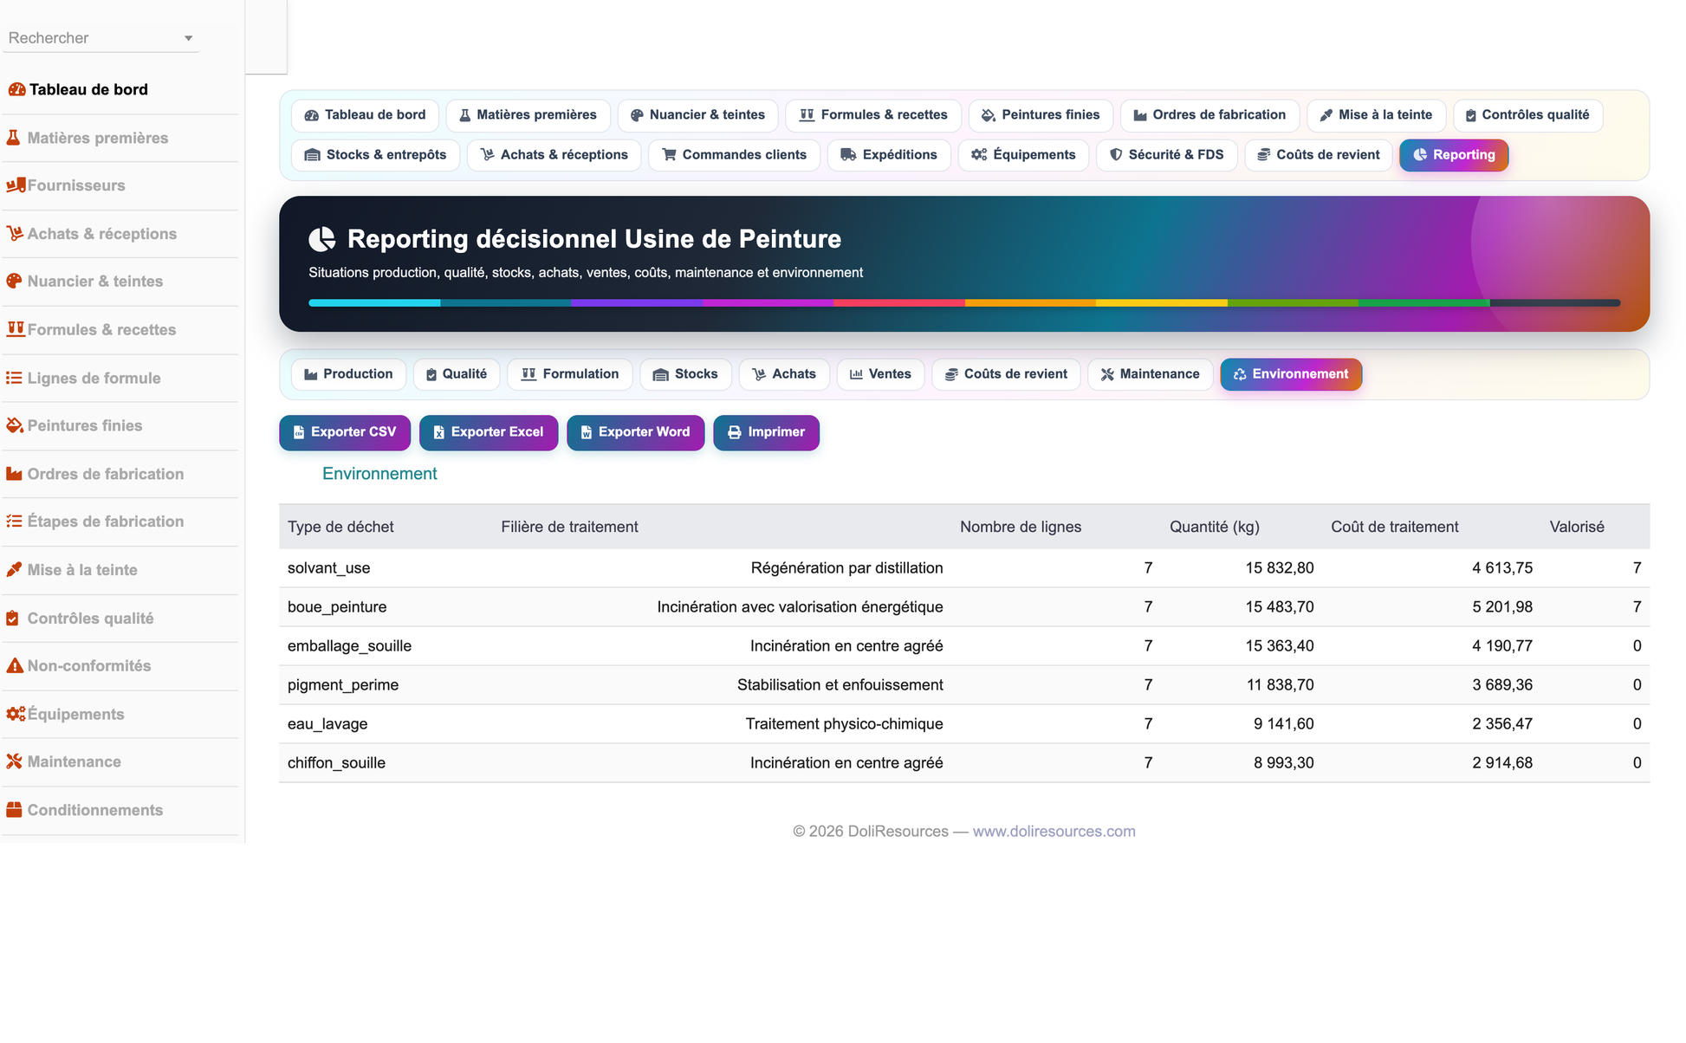This screenshot has height=1043, width=1686.
Task: Select the active Reporting menu tab
Action: pyautogui.click(x=1454, y=155)
